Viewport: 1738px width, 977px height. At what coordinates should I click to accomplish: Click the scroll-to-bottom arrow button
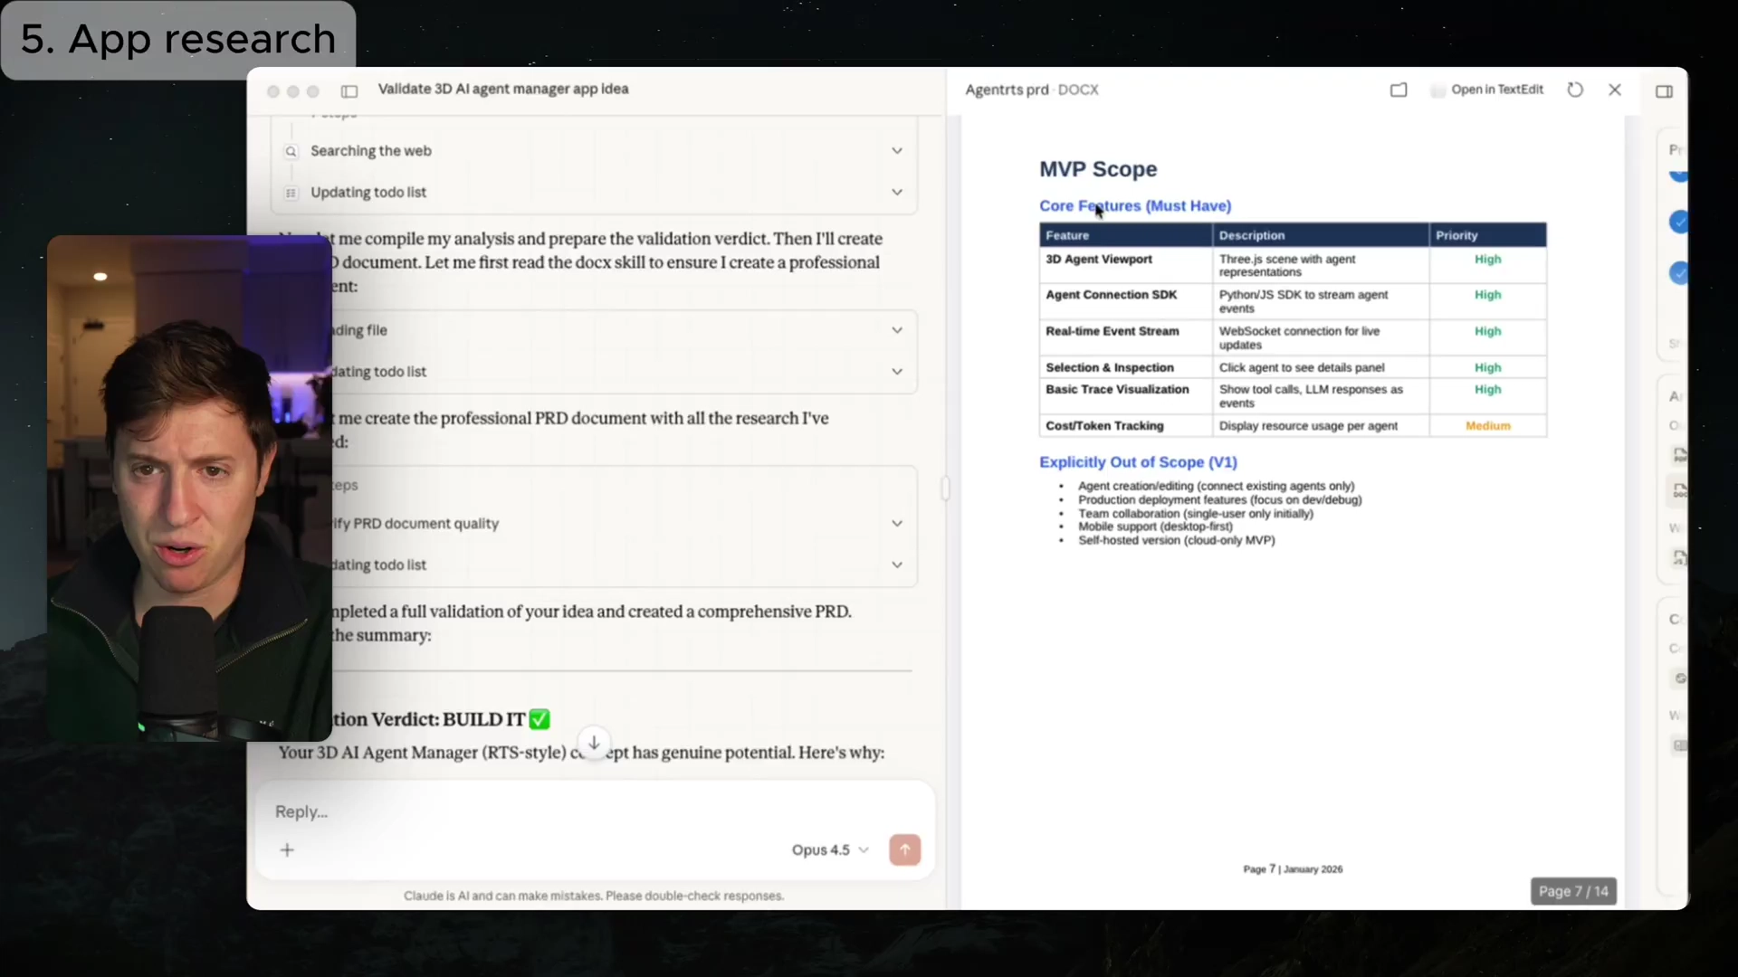(x=594, y=743)
